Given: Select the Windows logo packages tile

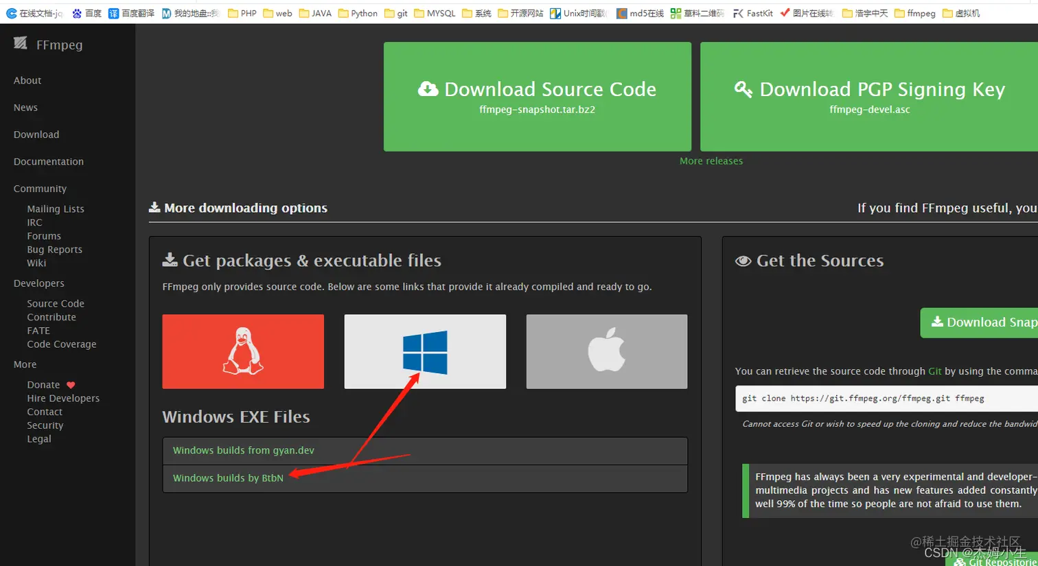Looking at the screenshot, I should point(425,351).
